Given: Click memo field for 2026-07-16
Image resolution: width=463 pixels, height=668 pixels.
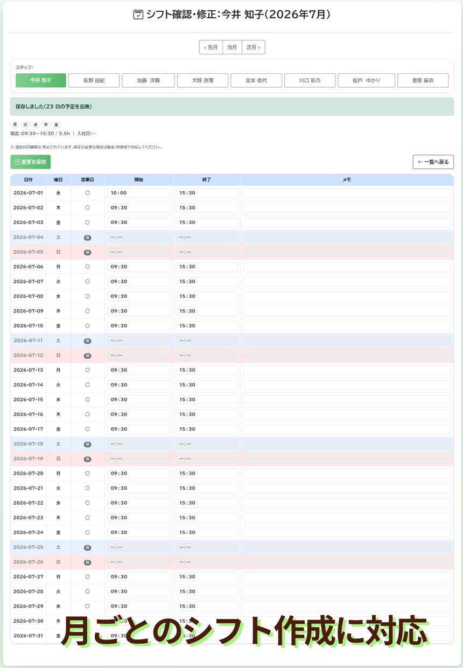Looking at the screenshot, I should pyautogui.click(x=347, y=414).
